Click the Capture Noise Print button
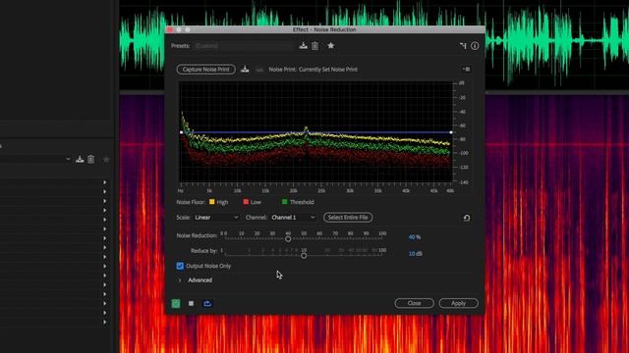 pyautogui.click(x=205, y=70)
